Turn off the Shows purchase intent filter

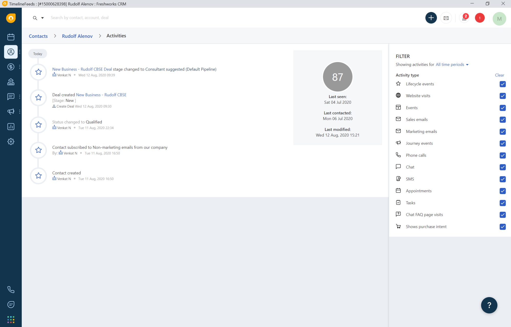tap(503, 227)
